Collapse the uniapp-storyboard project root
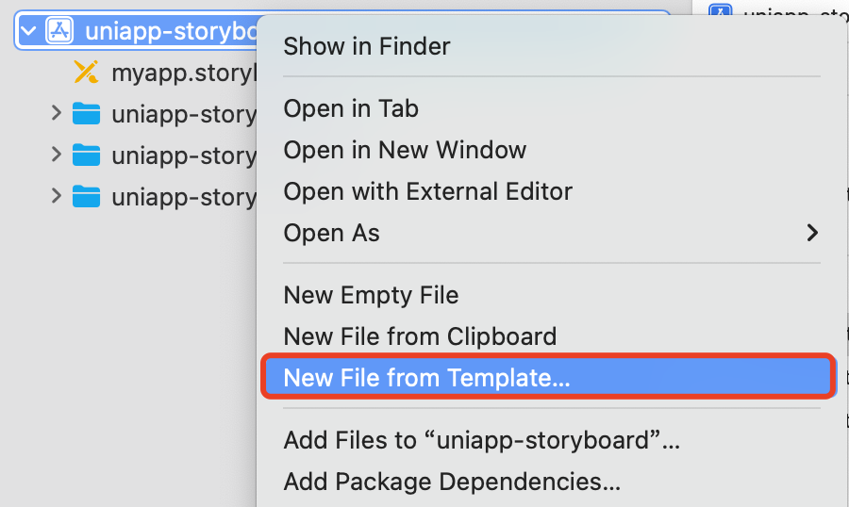The width and height of the screenshot is (849, 507). (x=29, y=31)
